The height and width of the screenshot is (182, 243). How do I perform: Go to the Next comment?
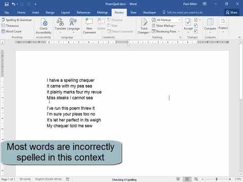pyautogui.click(x=112, y=26)
